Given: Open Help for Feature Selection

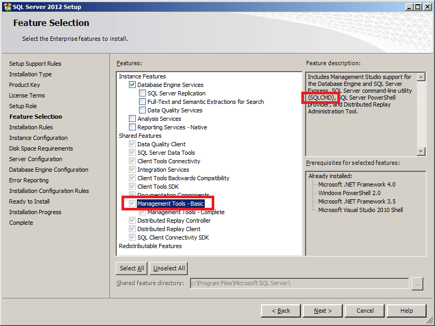Looking at the screenshot, I should point(406,311).
